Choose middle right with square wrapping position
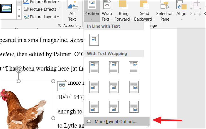206x129 pixels. coord(134,87)
